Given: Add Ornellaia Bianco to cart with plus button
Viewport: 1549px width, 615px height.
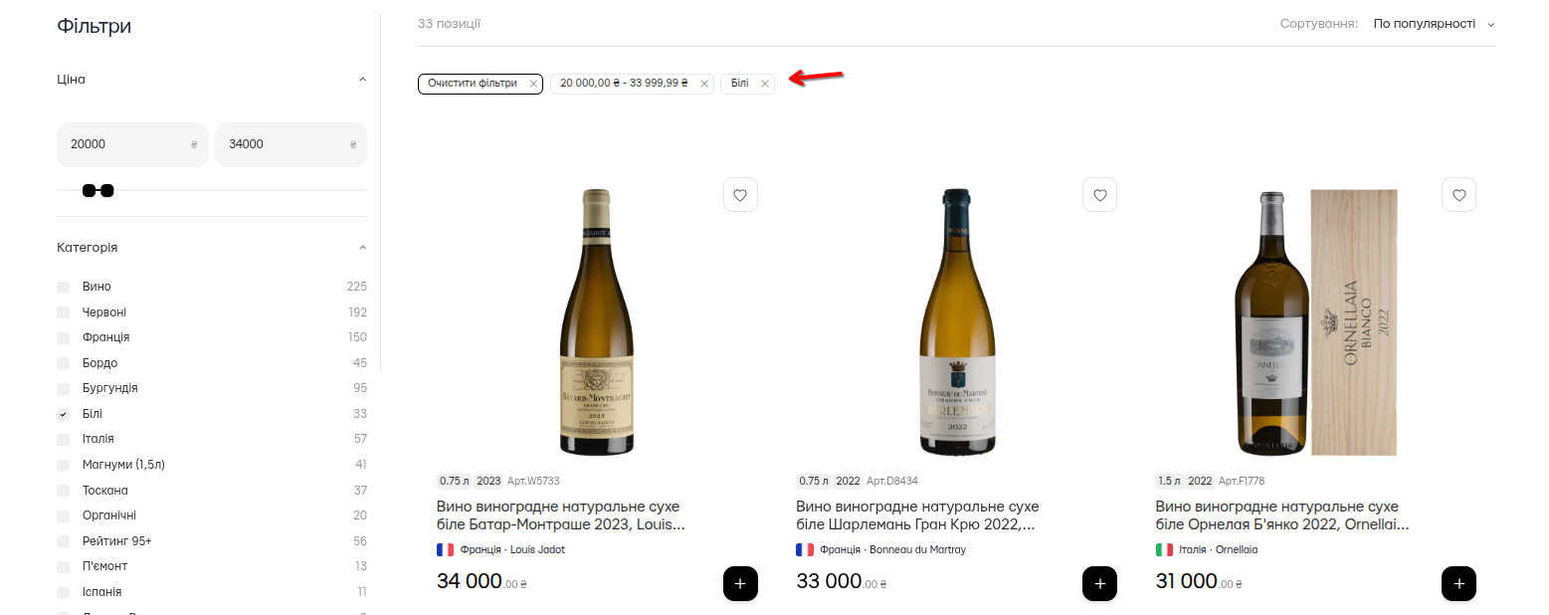Looking at the screenshot, I should click(1458, 584).
